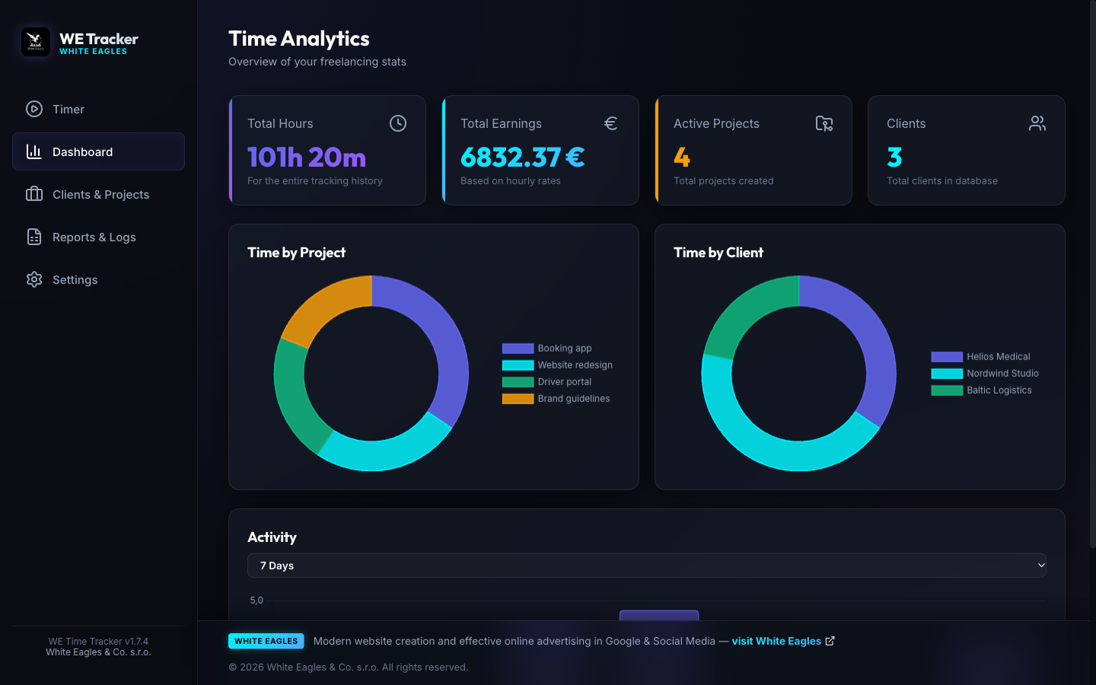This screenshot has height=685, width=1096.
Task: Click the Settings gear icon
Action: tap(34, 279)
